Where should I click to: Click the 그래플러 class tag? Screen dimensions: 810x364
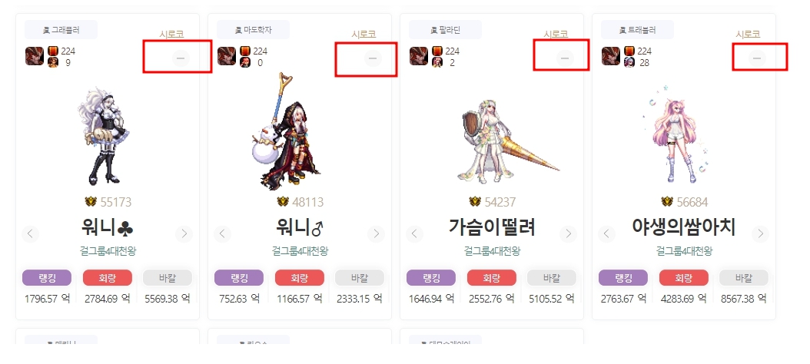61,30
